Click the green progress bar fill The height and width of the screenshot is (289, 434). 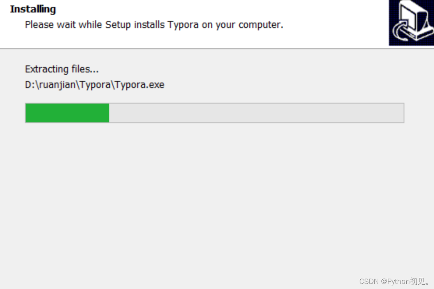point(66,112)
